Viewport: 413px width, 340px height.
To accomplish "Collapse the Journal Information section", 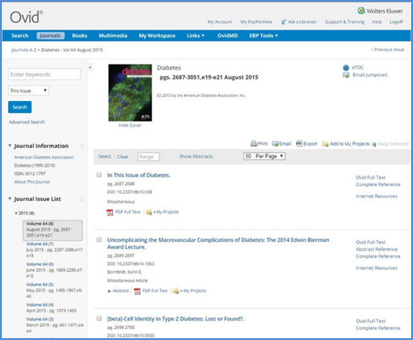I will point(9,145).
